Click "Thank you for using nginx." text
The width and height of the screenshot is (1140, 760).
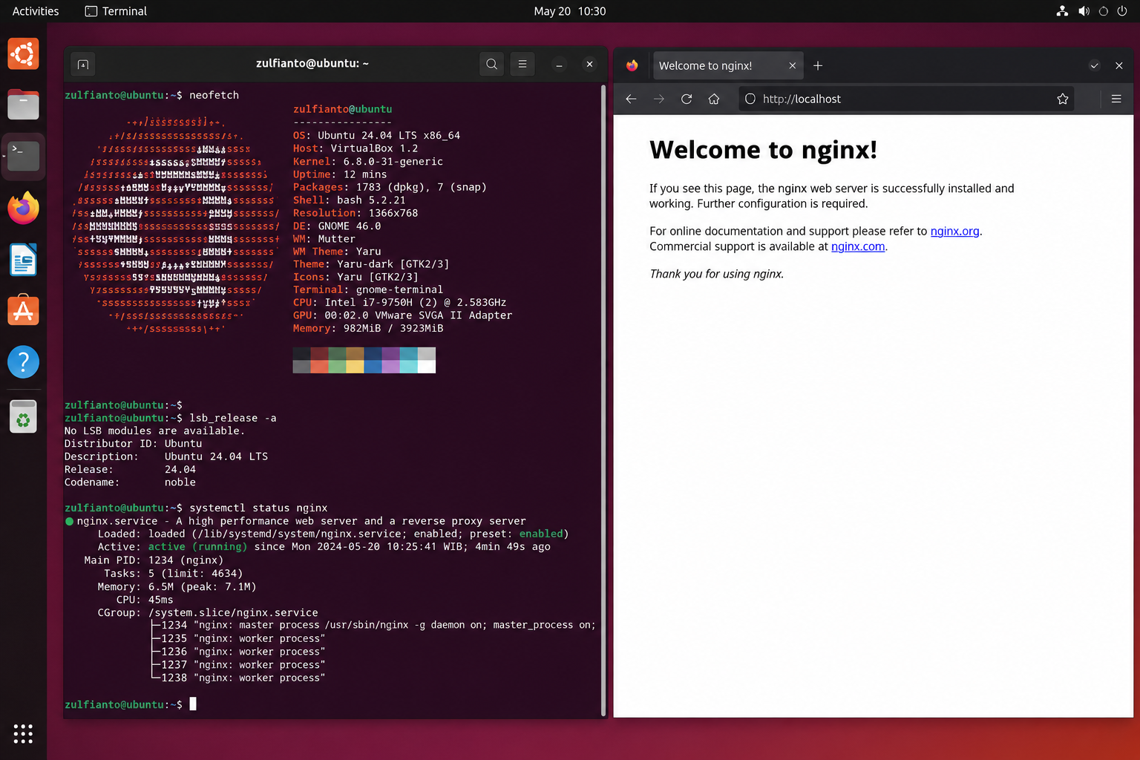(716, 274)
